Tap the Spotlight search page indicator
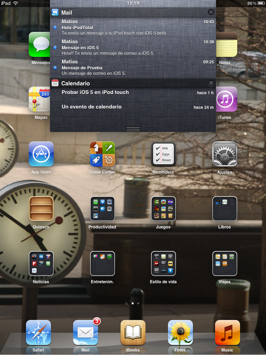This screenshot has width=266, height=355. 127,303
